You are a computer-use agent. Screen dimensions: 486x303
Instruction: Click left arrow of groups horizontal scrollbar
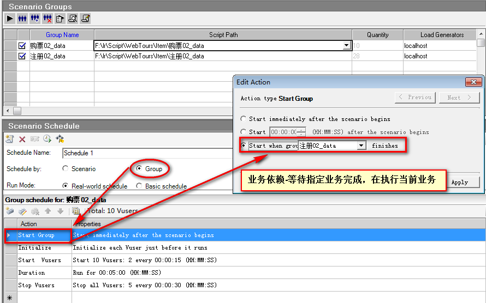(8, 111)
